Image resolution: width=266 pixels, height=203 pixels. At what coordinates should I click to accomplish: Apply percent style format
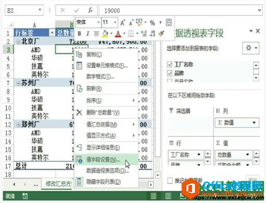[x=152, y=23]
